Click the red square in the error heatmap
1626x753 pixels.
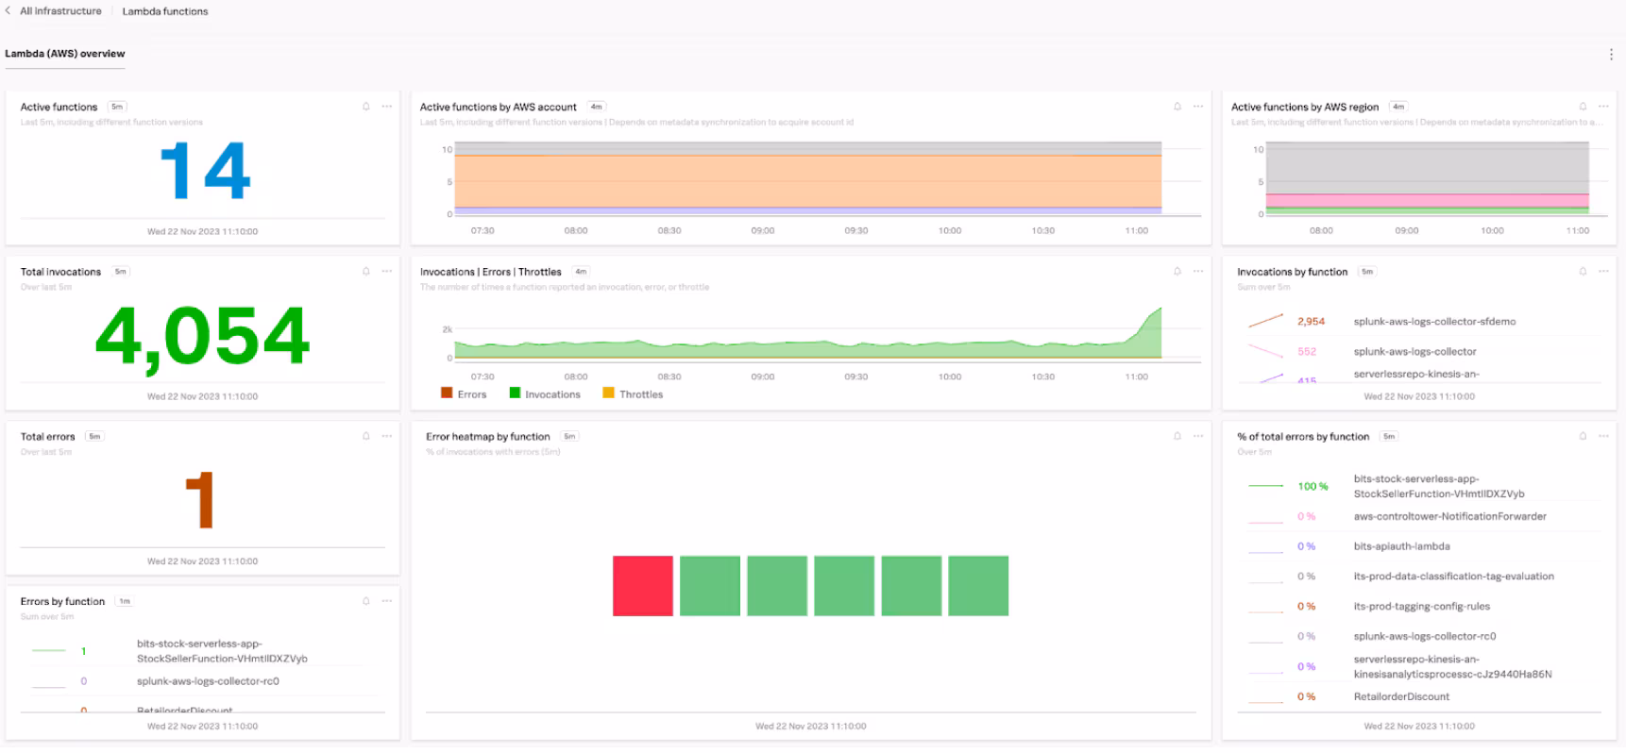[x=642, y=586]
